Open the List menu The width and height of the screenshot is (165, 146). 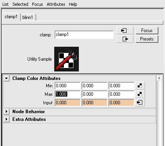(5, 4)
